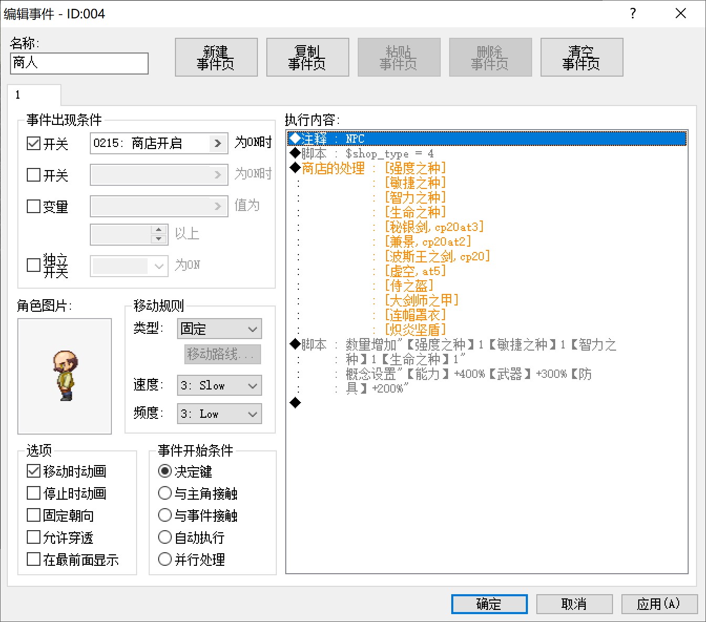Click the 取消 button
Image resolution: width=706 pixels, height=622 pixels.
click(x=575, y=604)
